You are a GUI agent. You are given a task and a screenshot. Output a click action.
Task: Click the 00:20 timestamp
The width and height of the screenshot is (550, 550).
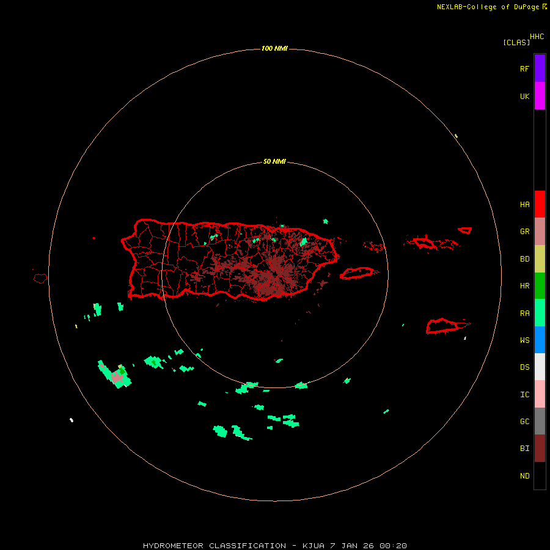click(393, 546)
